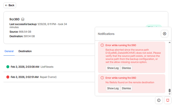The height and width of the screenshot is (105, 172).
Task: Click the notifications scrollbar up arrow
Action: click(x=170, y=42)
